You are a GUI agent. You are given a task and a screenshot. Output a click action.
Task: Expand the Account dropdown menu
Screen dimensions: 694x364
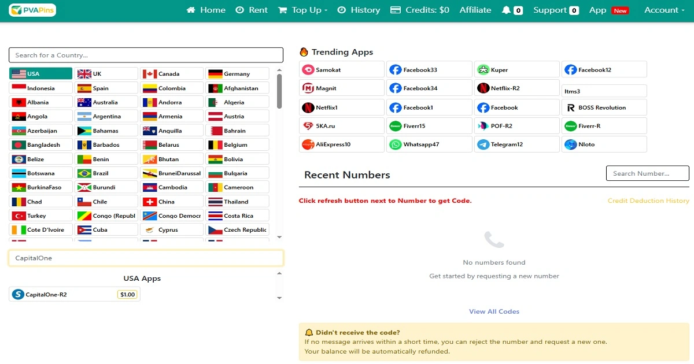[664, 10]
